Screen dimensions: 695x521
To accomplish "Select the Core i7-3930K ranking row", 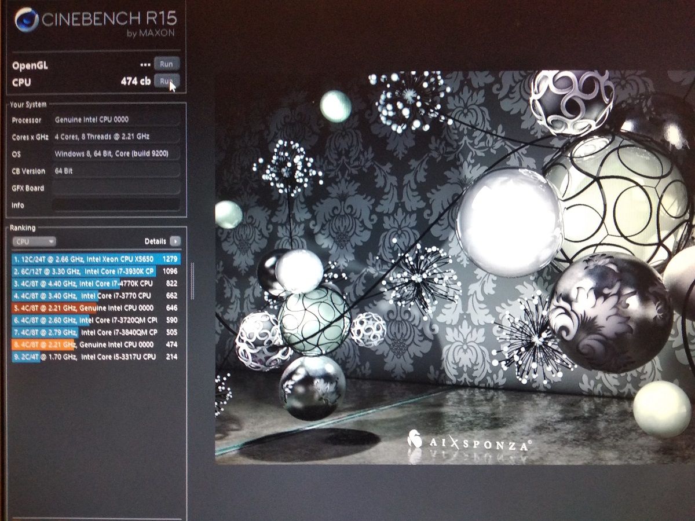I will [x=97, y=271].
